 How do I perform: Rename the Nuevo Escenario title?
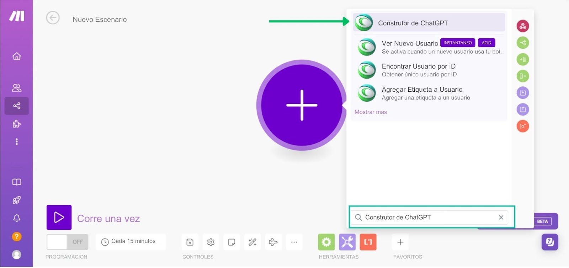pos(100,20)
